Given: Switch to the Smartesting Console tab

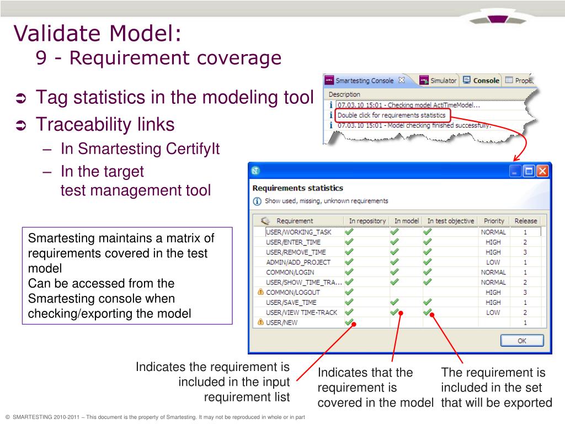Looking at the screenshot, I should point(364,81).
